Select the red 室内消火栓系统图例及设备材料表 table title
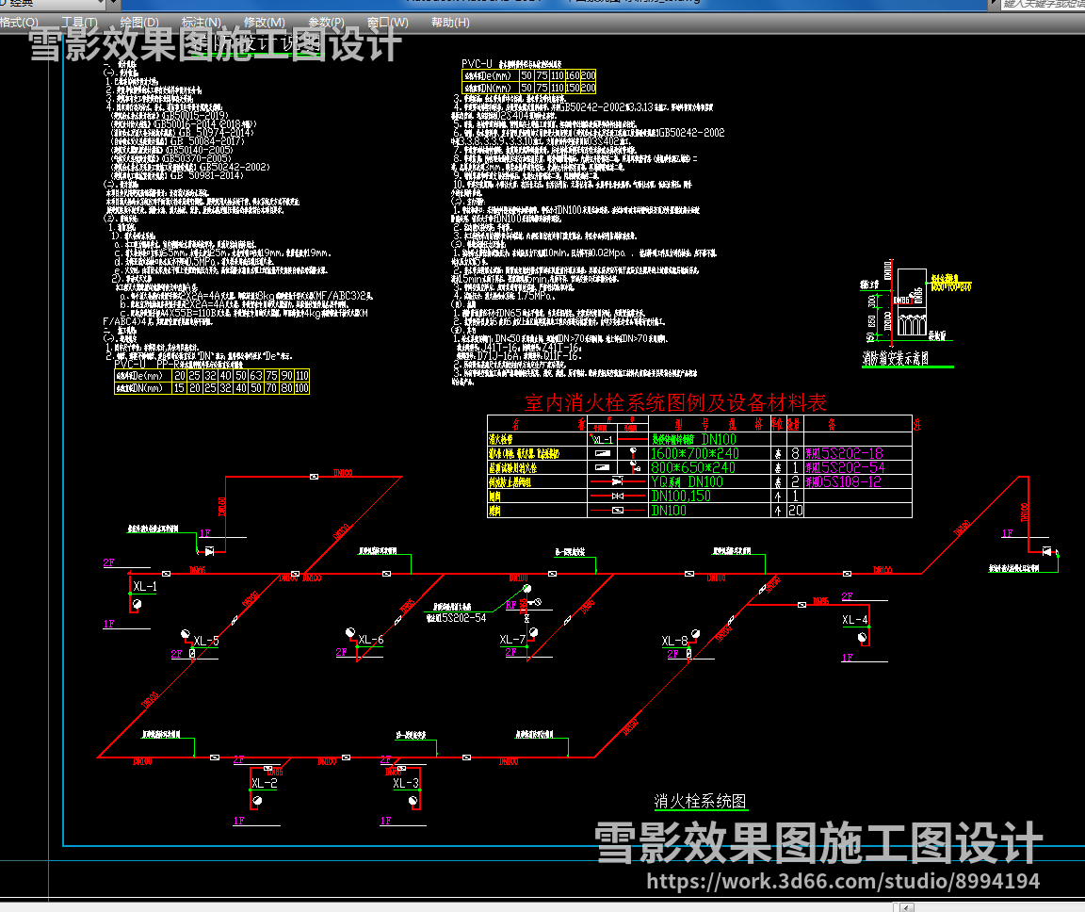Viewport: 1085px width, 912px height. pyautogui.click(x=675, y=403)
